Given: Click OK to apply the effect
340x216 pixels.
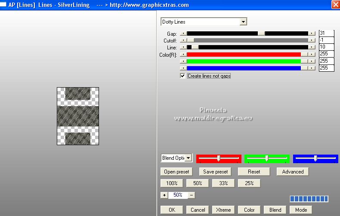Looking at the screenshot, I should coord(172,210).
